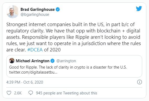The width and height of the screenshot is (149, 101).
Task: Open the twitter.com/digitalassetbu… link
Action: [x=33, y=72]
